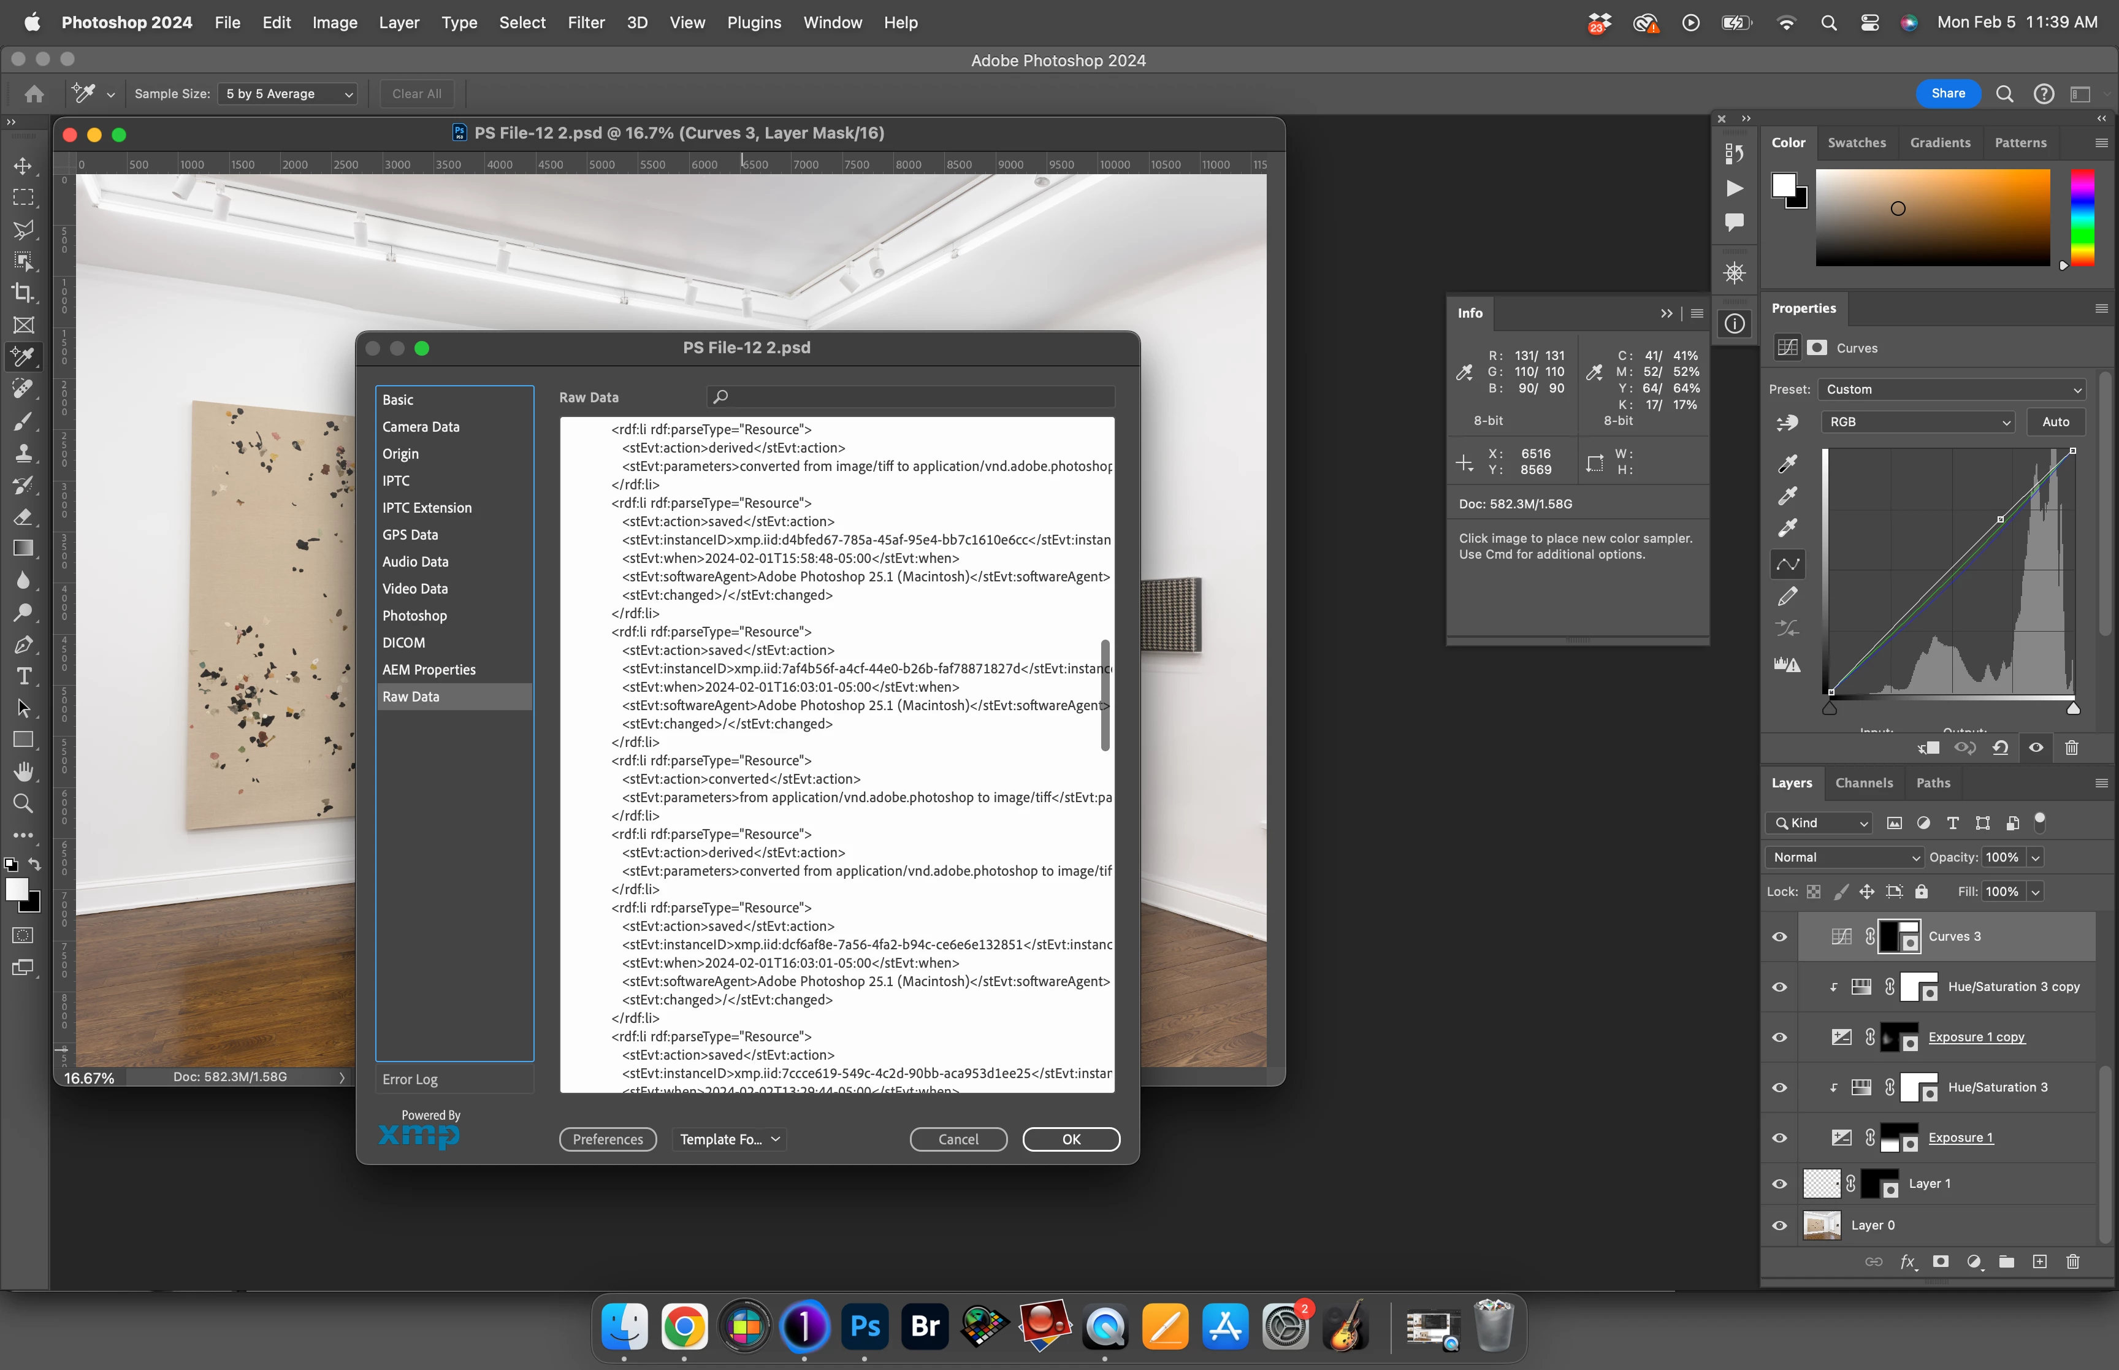This screenshot has width=2119, height=1370.
Task: Expand the Curves Preset dropdown
Action: [x=1951, y=389]
